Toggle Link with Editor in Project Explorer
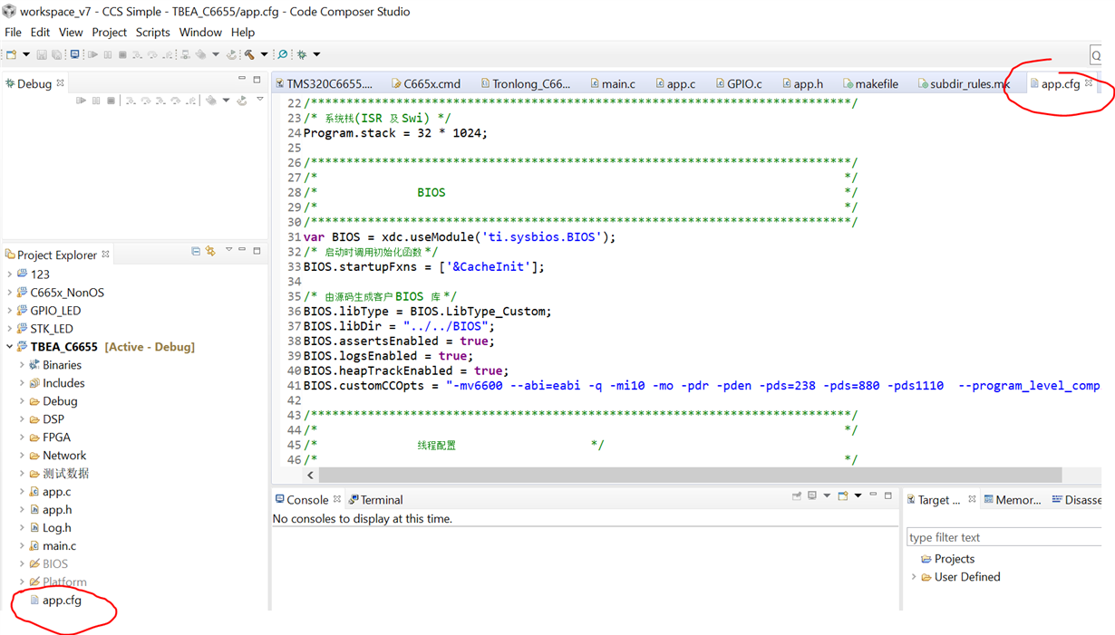The height and width of the screenshot is (635, 1115). (210, 251)
